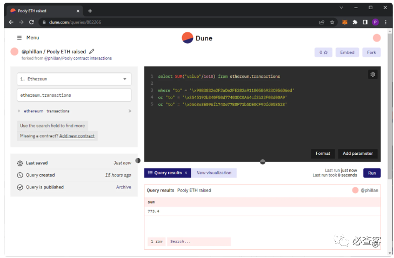The image size is (394, 258).
Task: Close the Pooly ETH raised browser tab
Action: pyautogui.click(x=78, y=11)
